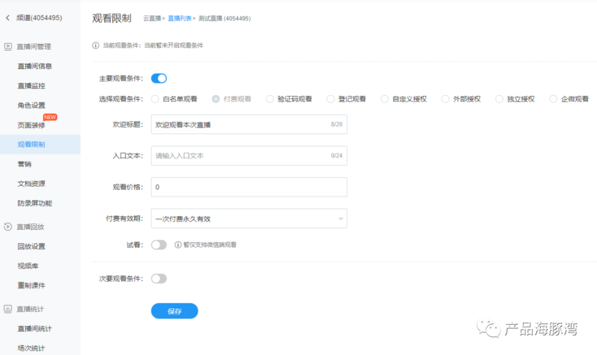Click the 直播回放 section header
The width and height of the screenshot is (597, 355).
click(x=30, y=227)
